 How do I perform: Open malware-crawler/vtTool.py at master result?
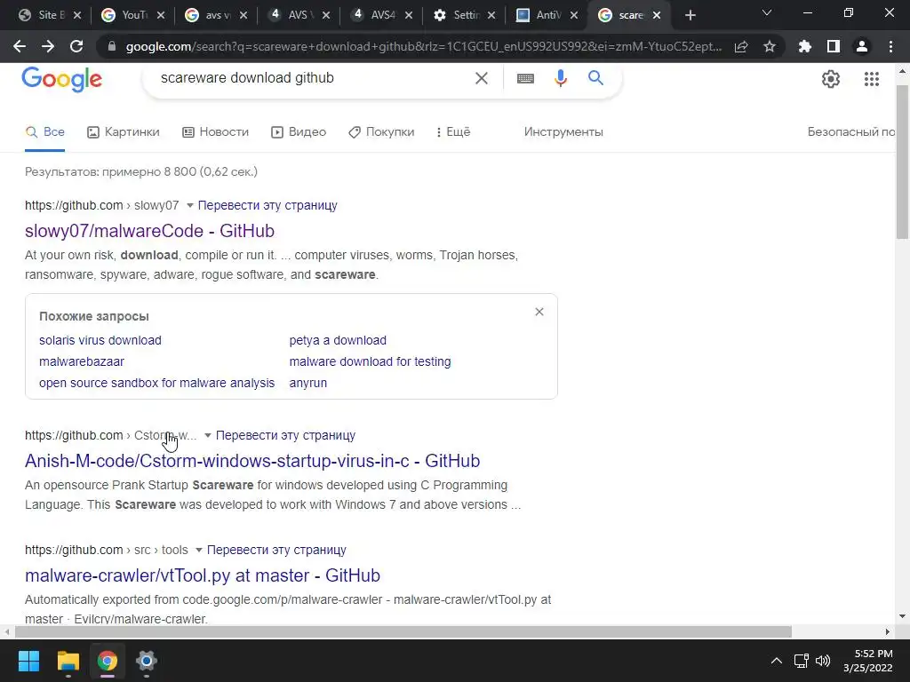(x=202, y=575)
